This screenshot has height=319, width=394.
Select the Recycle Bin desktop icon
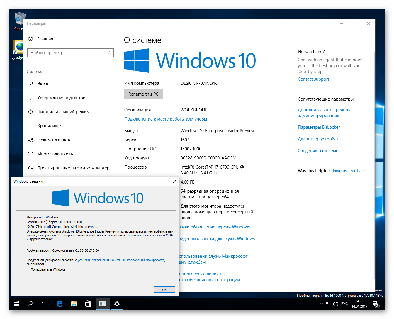tap(19, 21)
